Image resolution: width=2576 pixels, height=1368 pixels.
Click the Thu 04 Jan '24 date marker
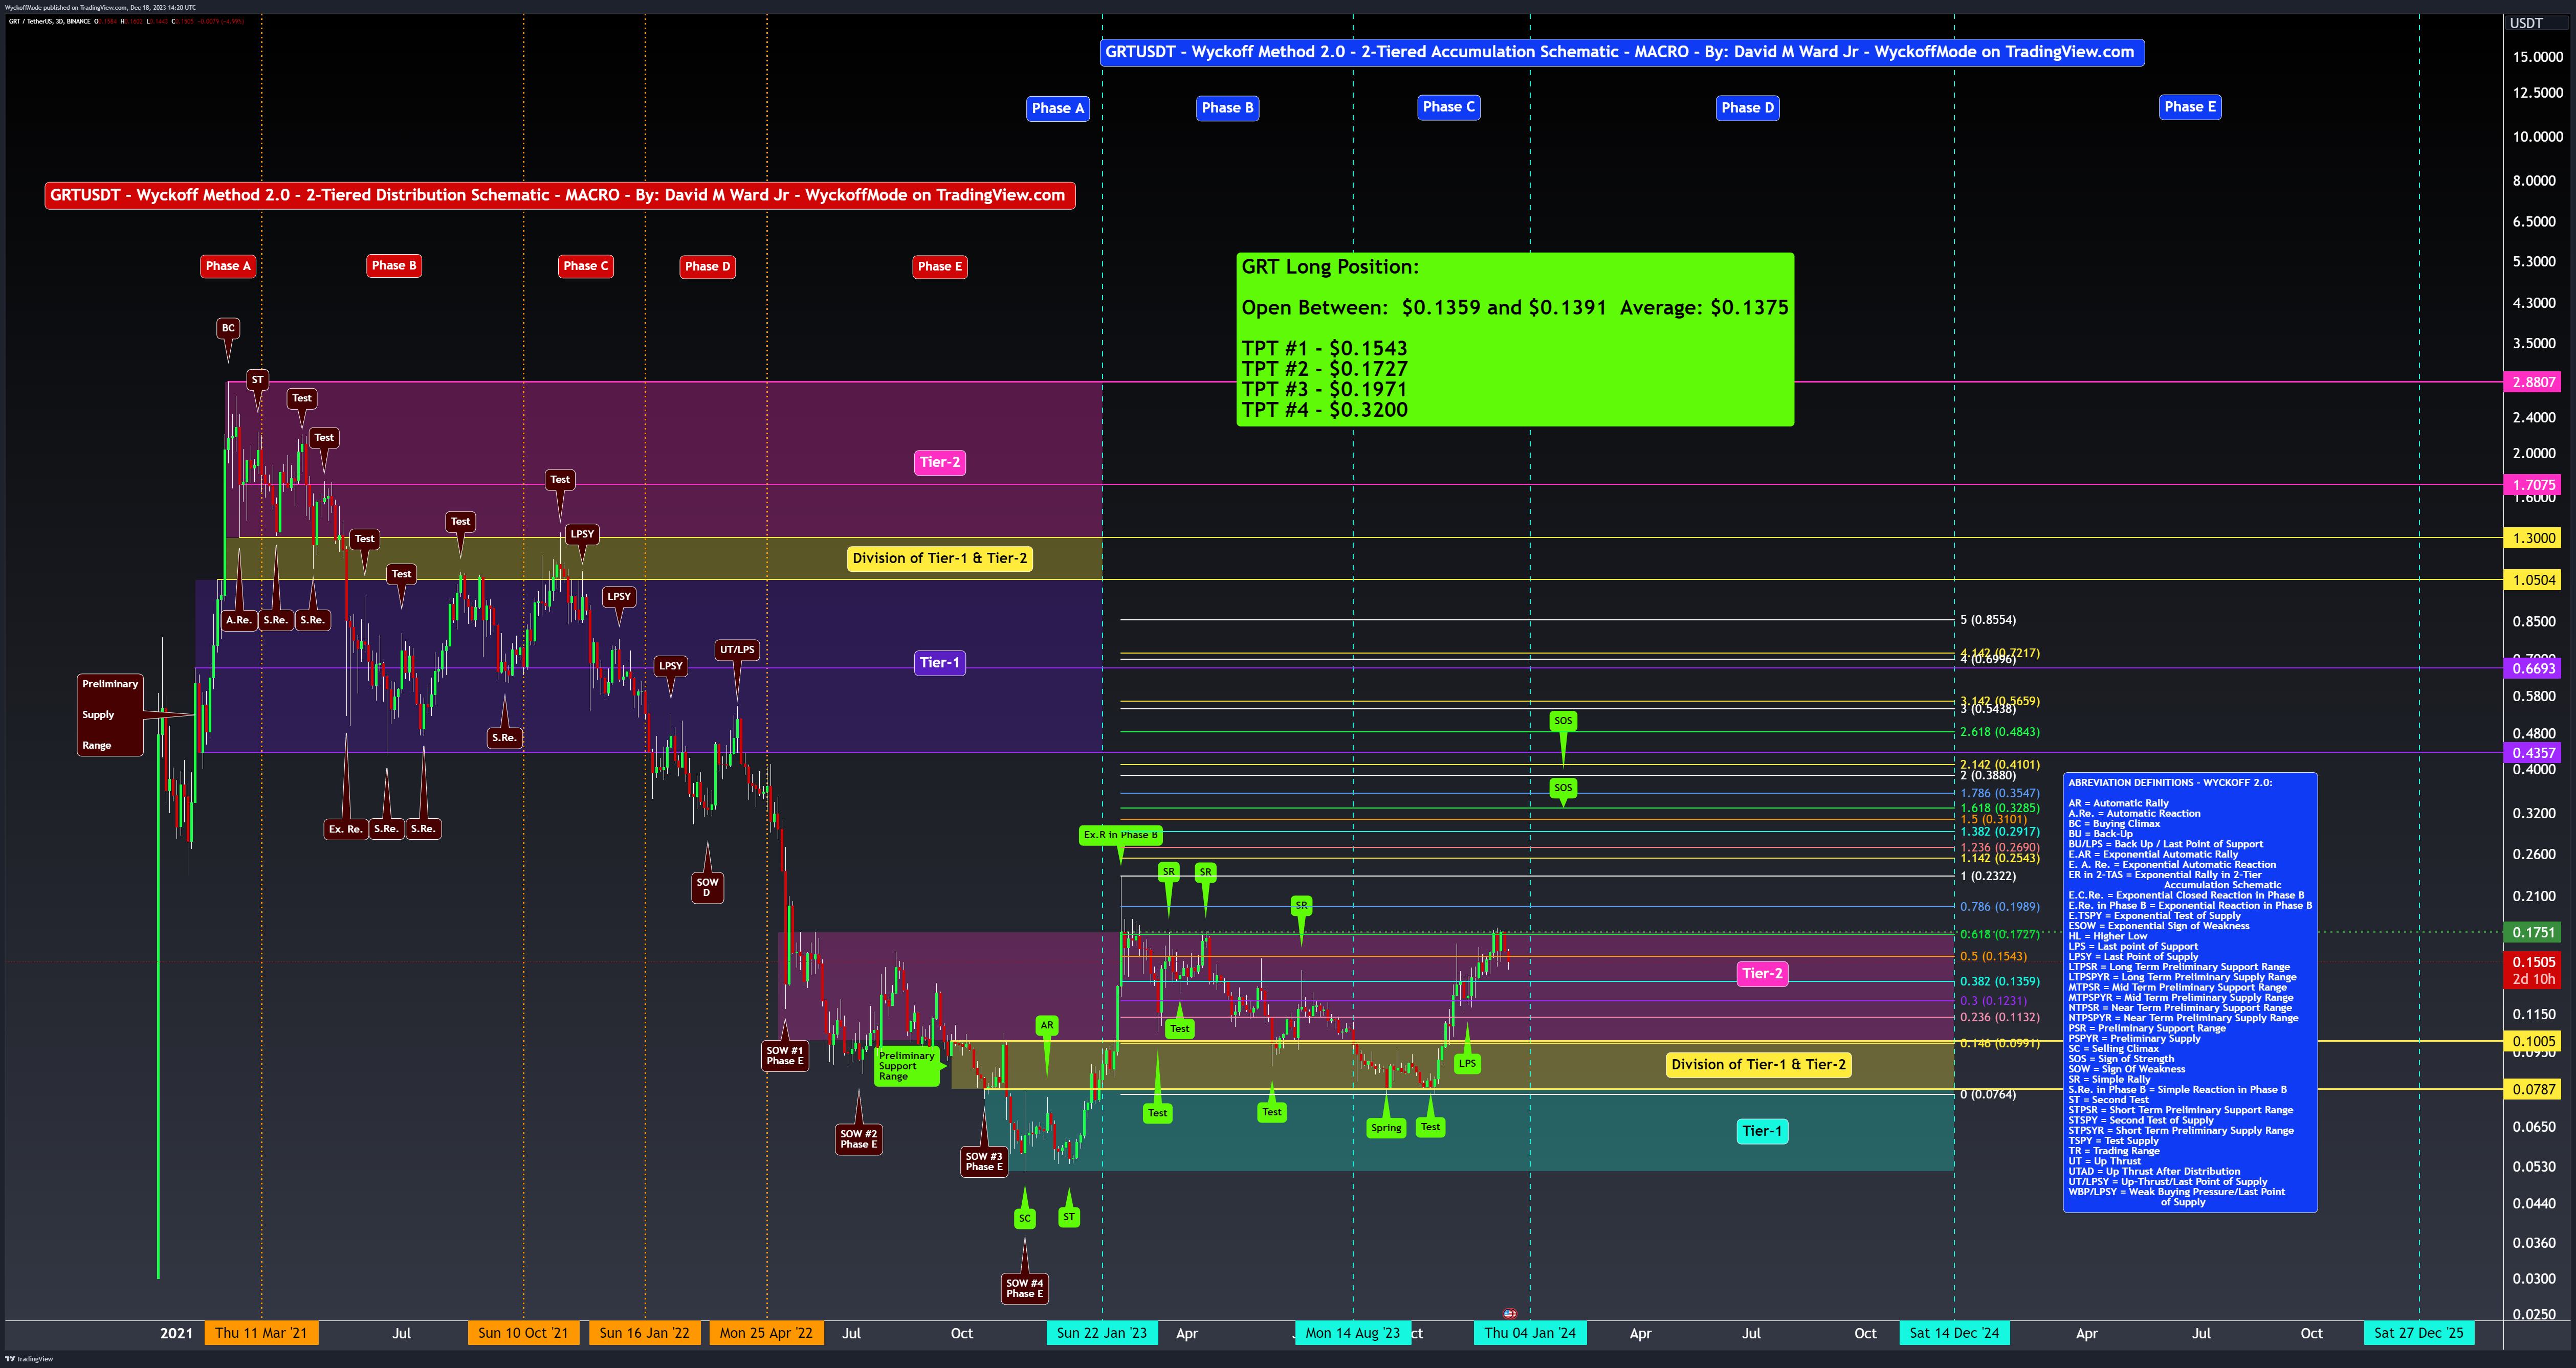point(1530,1333)
